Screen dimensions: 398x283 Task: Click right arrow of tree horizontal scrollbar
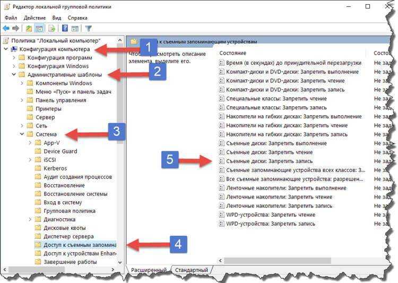pos(113,269)
